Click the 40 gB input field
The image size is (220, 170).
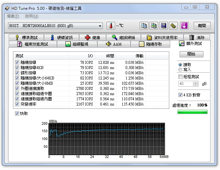185,84
